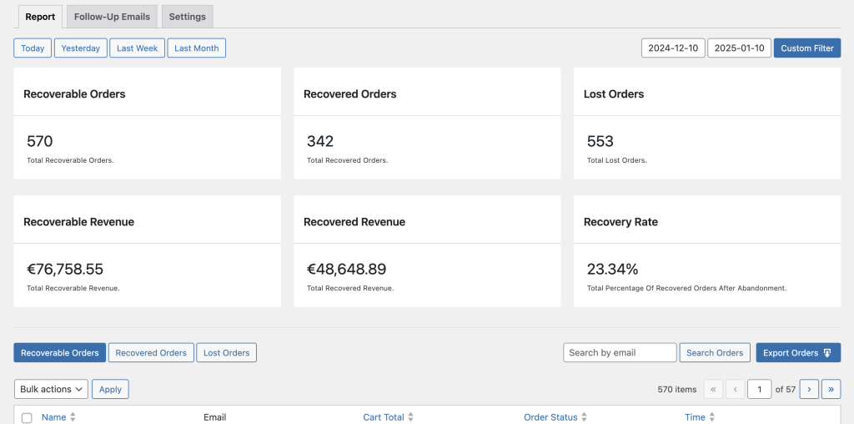Screen dimensions: 854x424
Task: Sort by Order Status column arrows
Action: tap(585, 417)
